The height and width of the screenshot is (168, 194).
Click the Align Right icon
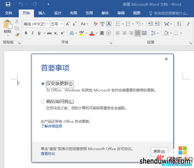click(x=131, y=33)
